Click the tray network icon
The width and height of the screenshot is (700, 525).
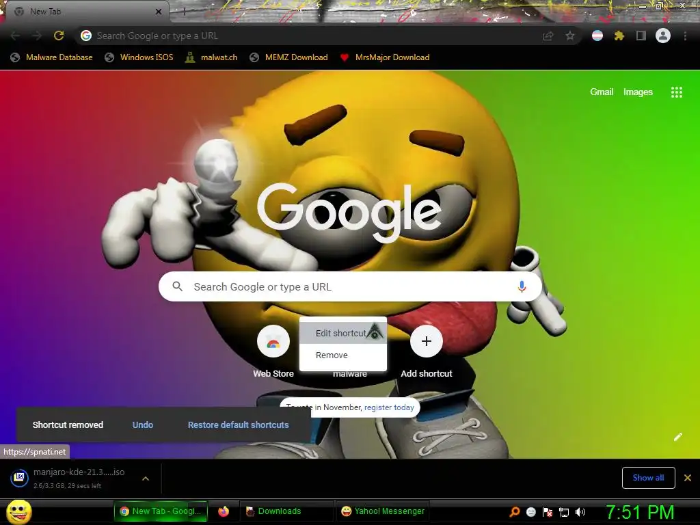(564, 511)
